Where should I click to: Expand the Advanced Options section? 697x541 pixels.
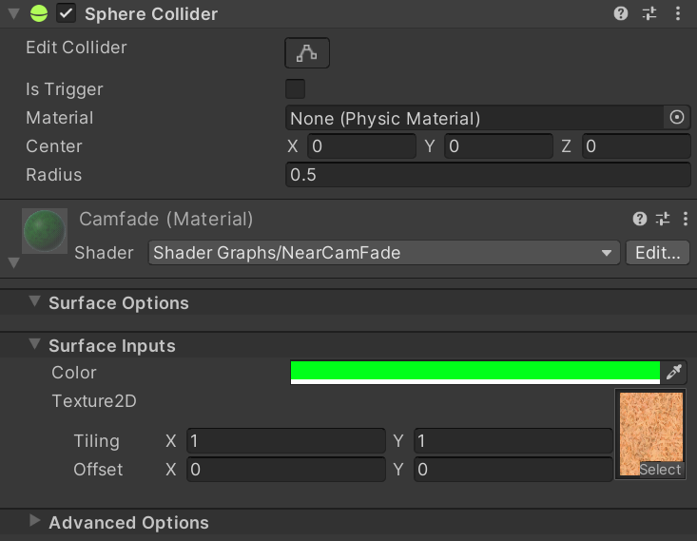tap(34, 520)
